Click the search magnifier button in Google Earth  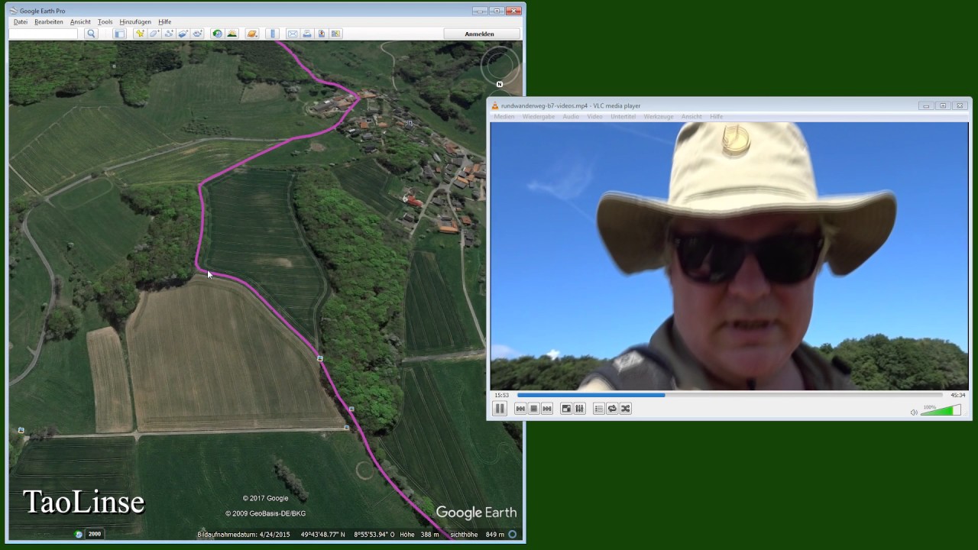click(91, 34)
